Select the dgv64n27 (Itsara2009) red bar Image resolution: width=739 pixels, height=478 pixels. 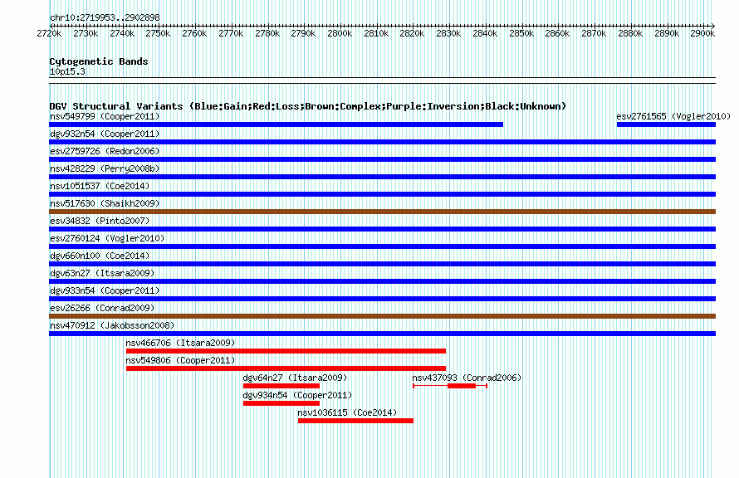(281, 386)
